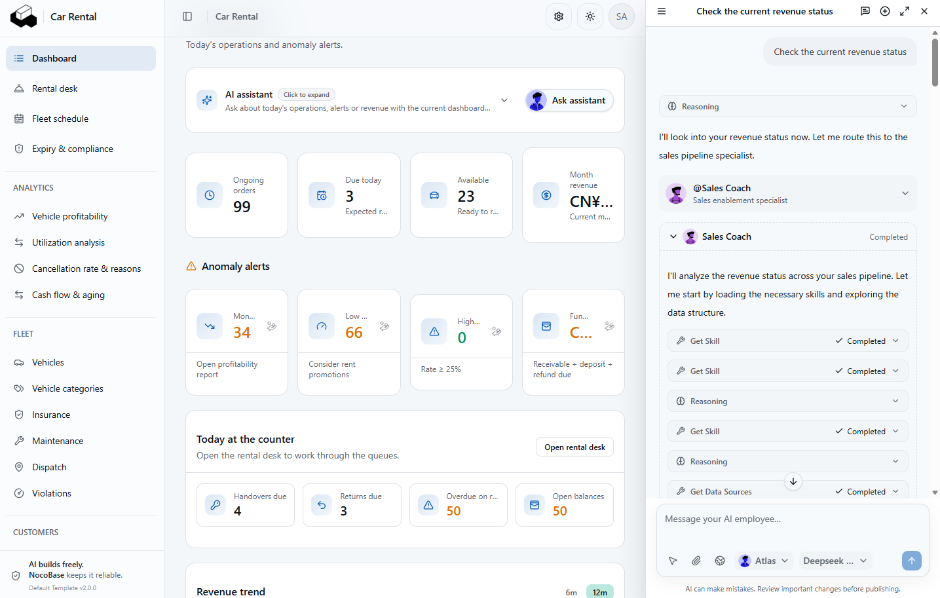Click the share icon on the Mon... 34 alert card
Viewport: 940px width, 598px height.
pyautogui.click(x=272, y=326)
